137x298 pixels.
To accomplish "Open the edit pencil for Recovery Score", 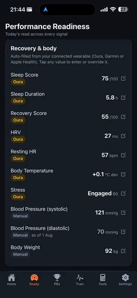I will 123,117.
